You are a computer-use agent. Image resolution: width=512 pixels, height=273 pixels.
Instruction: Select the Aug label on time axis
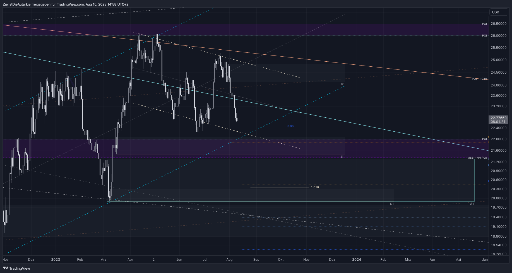pyautogui.click(x=229, y=260)
